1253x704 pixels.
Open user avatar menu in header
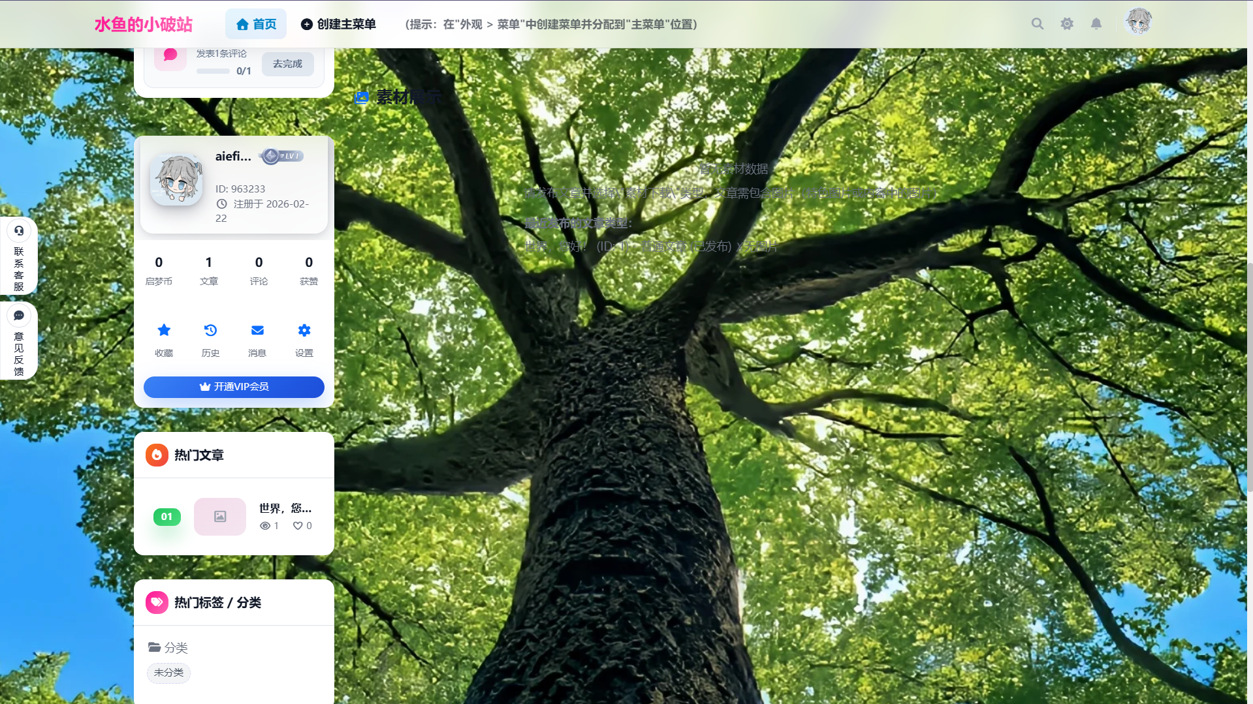[x=1138, y=22]
